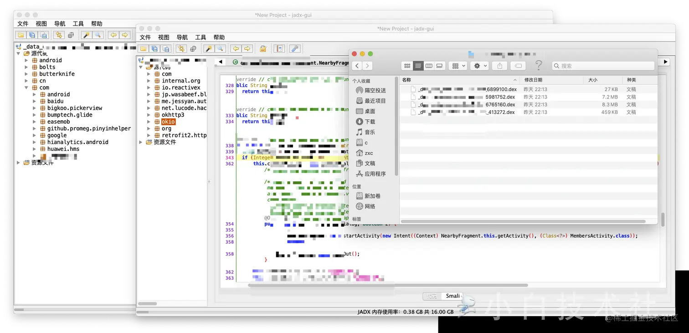The image size is (689, 333).
Task: Click the padlock decompile icon in front toolbar
Action: [x=263, y=49]
